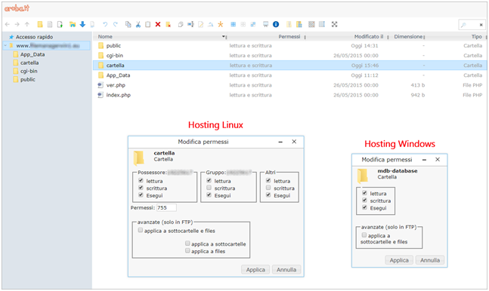Image resolution: width=489 pixels, height=291 pixels.
Task: Toggle Altri Esegui checkbox
Action: click(268, 195)
